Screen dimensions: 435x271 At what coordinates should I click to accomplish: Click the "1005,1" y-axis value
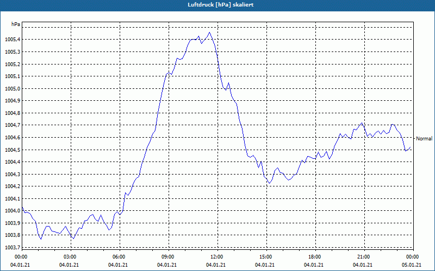coord(13,76)
